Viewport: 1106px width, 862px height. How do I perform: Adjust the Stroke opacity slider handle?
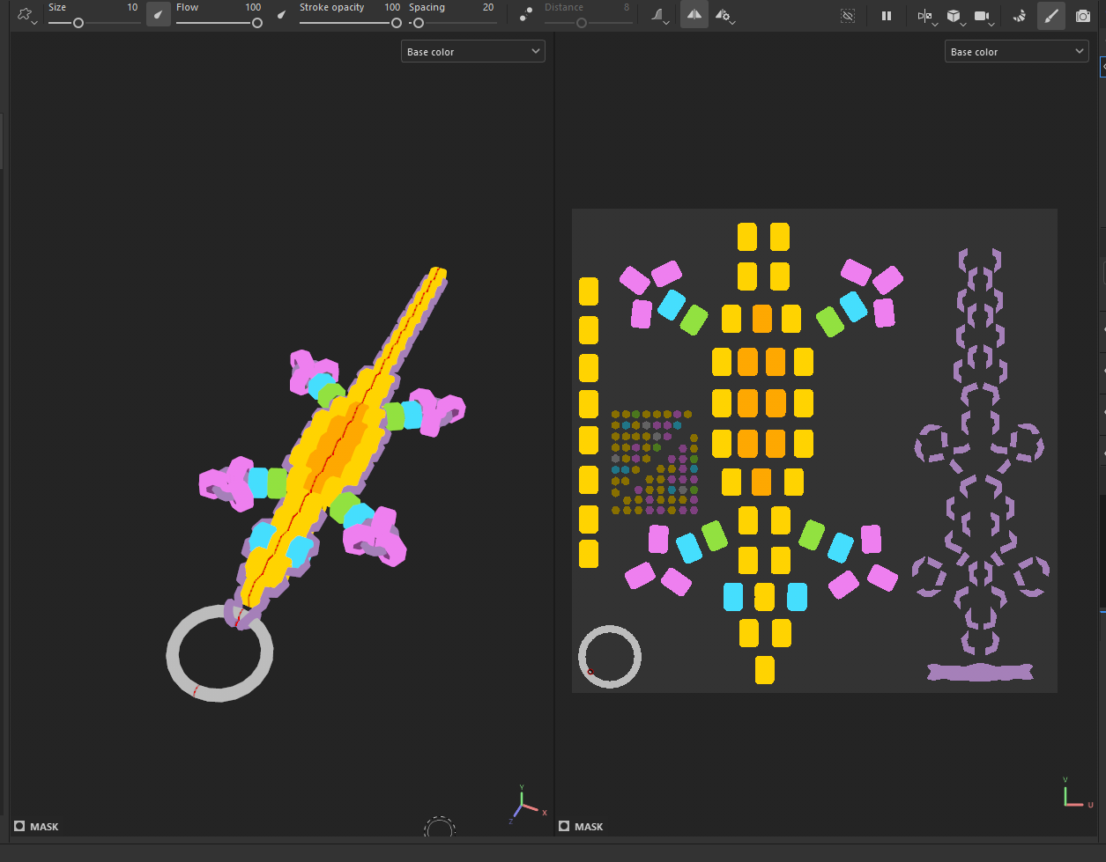(x=397, y=23)
